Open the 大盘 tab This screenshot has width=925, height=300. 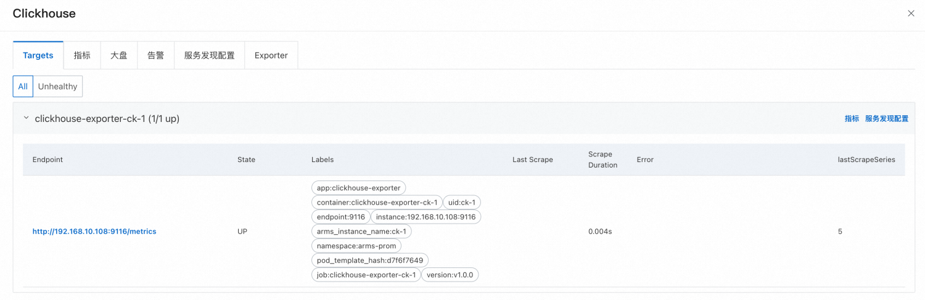tap(119, 55)
